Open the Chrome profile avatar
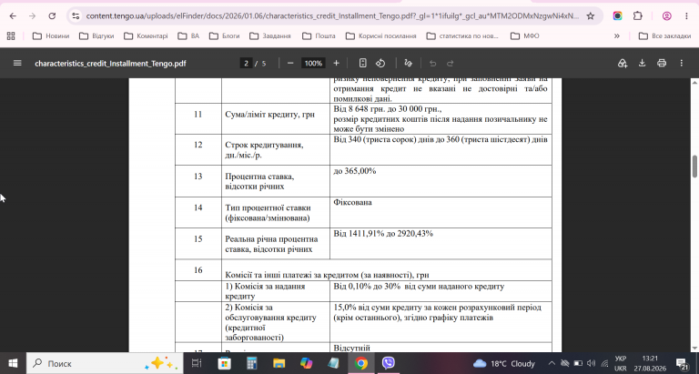Image resolution: width=699 pixels, height=374 pixels. click(x=666, y=16)
